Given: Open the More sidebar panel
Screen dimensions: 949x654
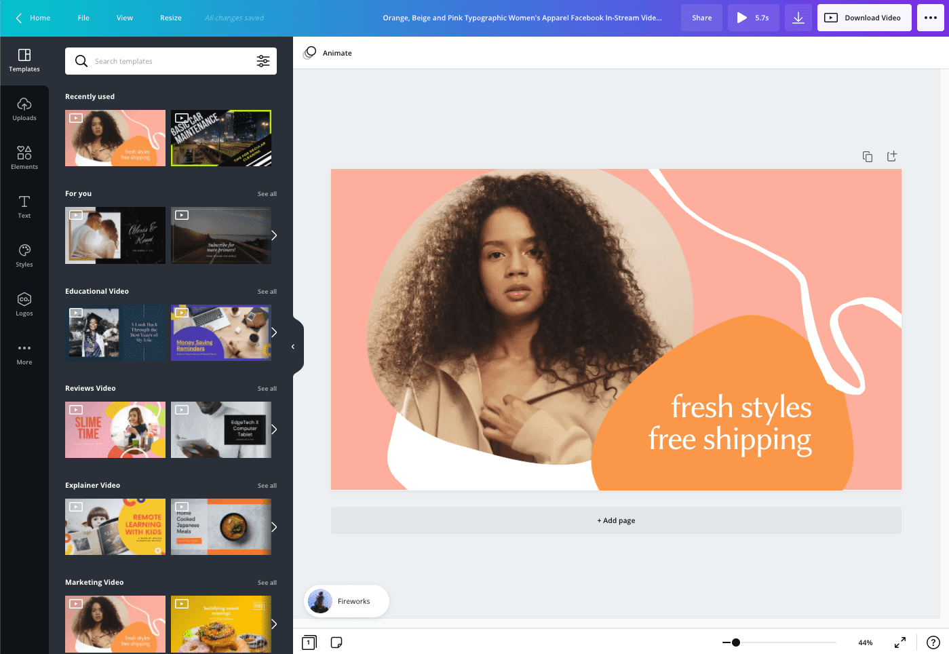Looking at the screenshot, I should pos(24,352).
